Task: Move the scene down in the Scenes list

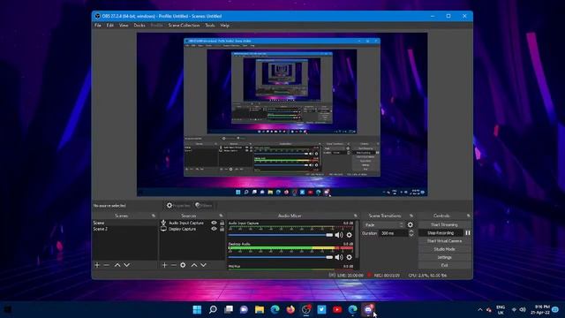Action: [x=127, y=265]
